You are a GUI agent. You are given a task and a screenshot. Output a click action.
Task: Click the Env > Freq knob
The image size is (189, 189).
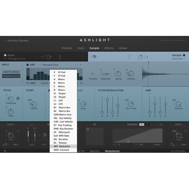[x=131, y=104]
